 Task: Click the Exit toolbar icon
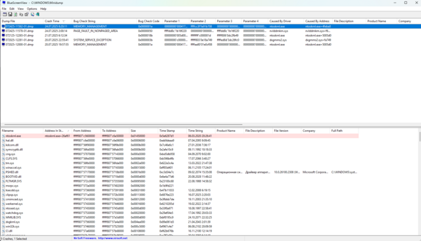click(x=37, y=14)
